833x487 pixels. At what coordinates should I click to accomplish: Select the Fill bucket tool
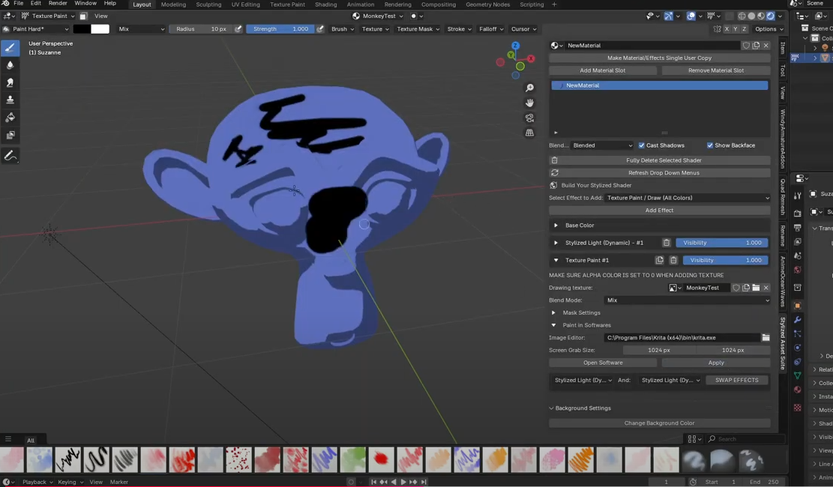(x=10, y=117)
